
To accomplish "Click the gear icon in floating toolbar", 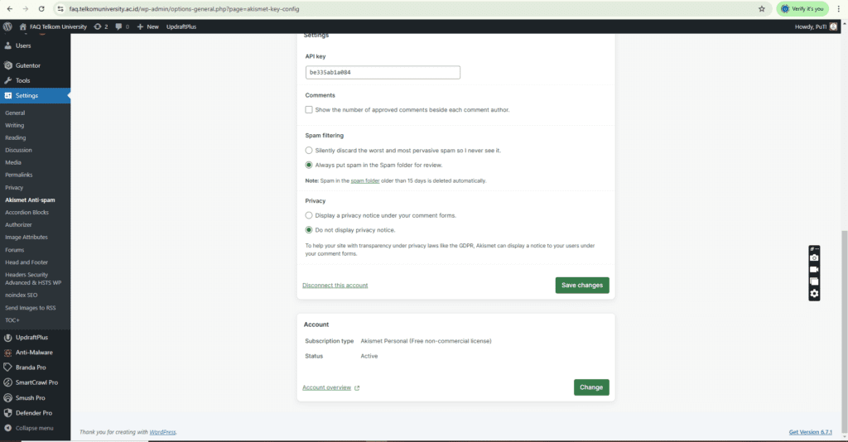I will (814, 294).
